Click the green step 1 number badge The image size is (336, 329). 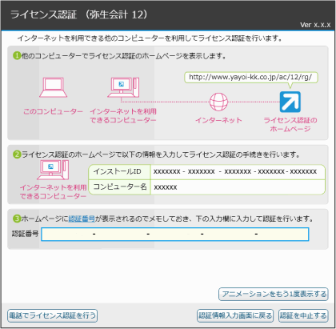(x=17, y=56)
